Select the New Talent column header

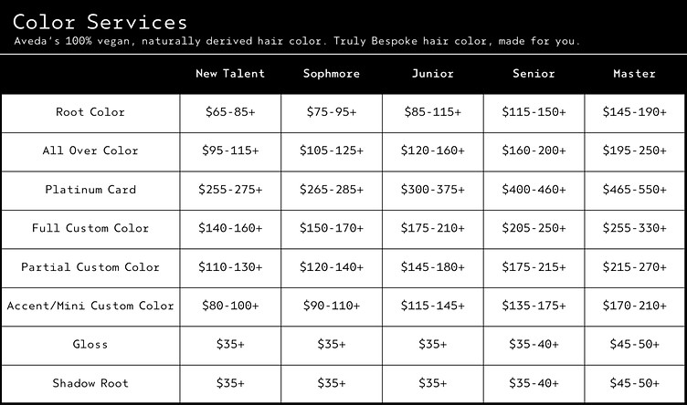[230, 74]
